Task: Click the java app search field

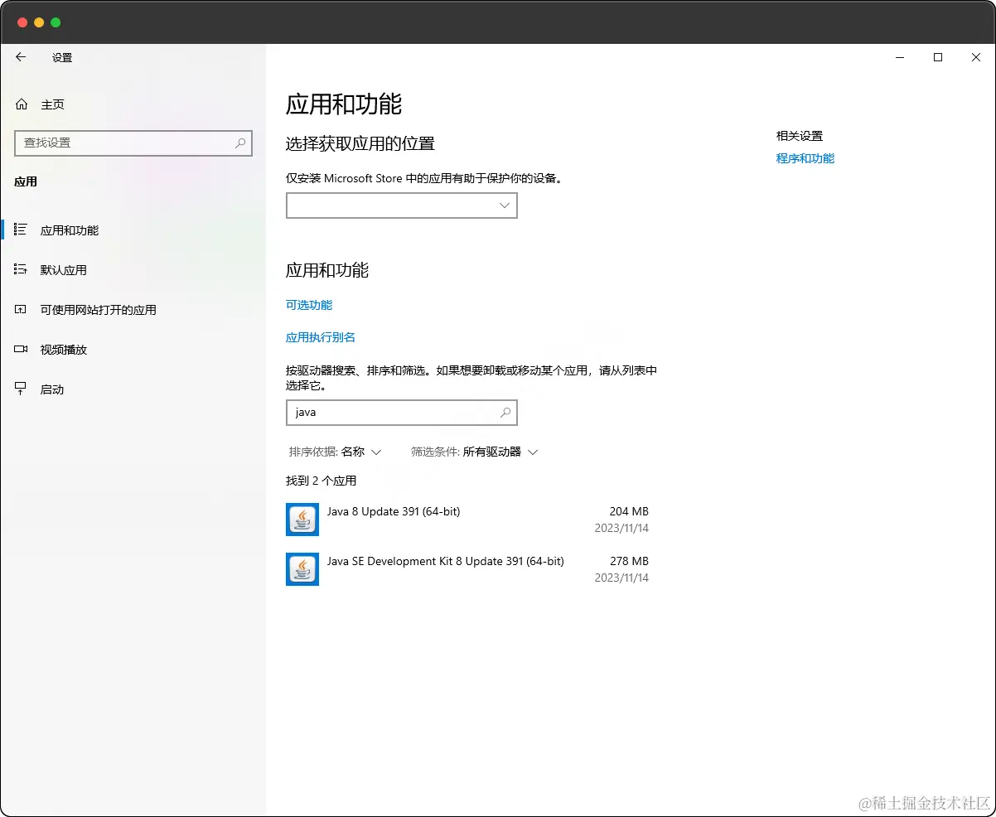Action: click(x=389, y=412)
